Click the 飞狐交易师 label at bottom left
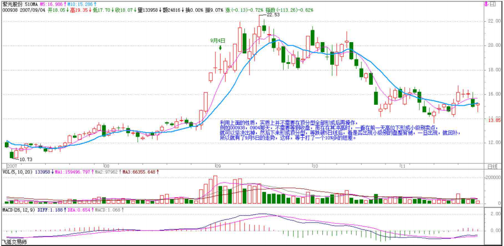This screenshot has height=246, width=504. [14, 242]
